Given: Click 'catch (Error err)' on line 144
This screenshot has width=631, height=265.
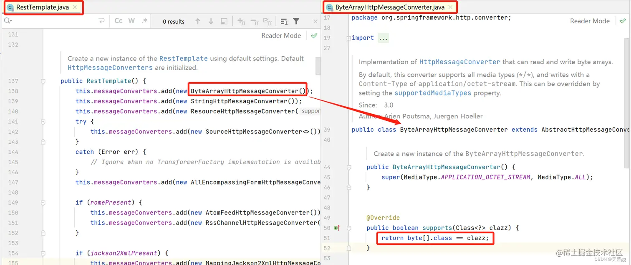Looking at the screenshot, I should pyautogui.click(x=111, y=152).
